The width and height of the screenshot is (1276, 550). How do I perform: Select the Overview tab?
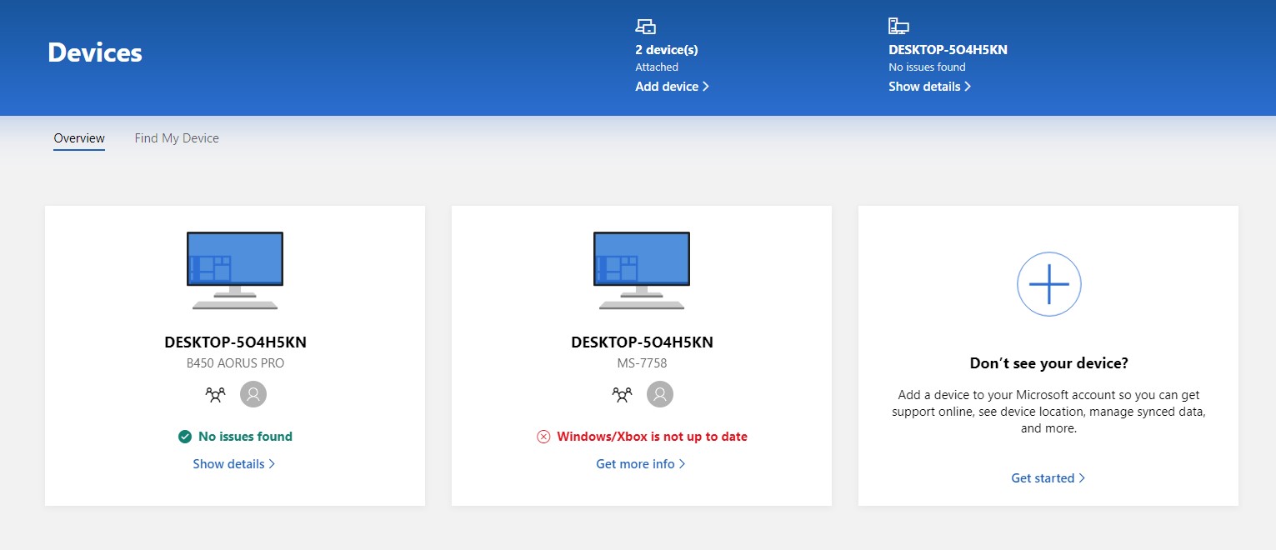78,137
